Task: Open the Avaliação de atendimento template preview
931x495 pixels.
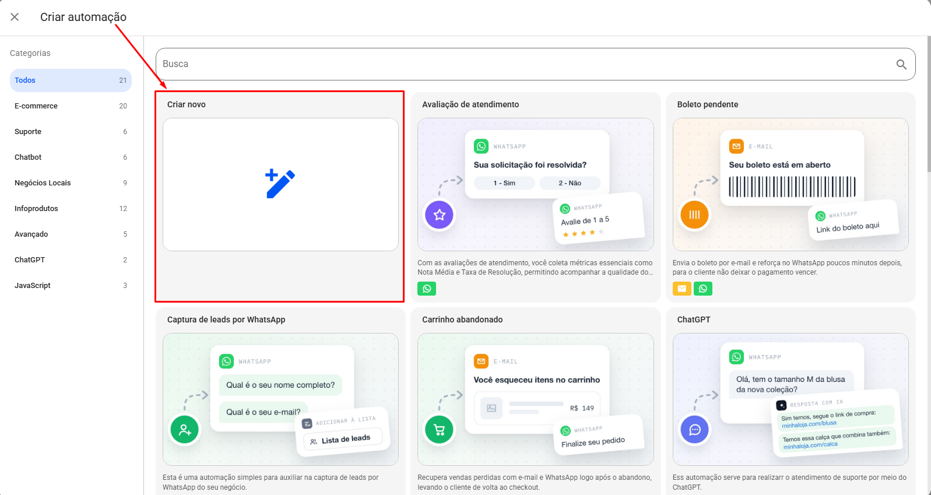Action: pyautogui.click(x=536, y=185)
